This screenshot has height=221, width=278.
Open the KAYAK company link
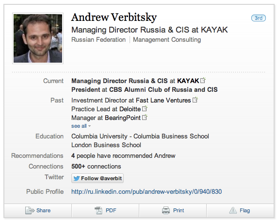point(188,81)
